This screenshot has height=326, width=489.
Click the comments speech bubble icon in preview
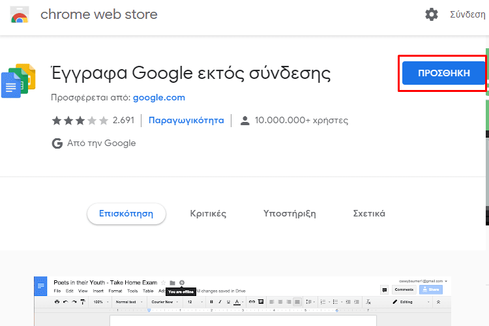coord(385,289)
